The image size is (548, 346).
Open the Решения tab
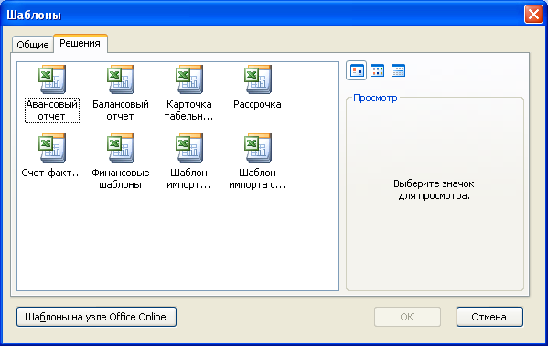80,43
